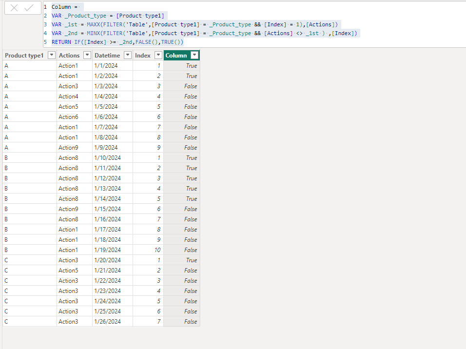Select the Actions column header
466x349 pixels.
coord(69,55)
